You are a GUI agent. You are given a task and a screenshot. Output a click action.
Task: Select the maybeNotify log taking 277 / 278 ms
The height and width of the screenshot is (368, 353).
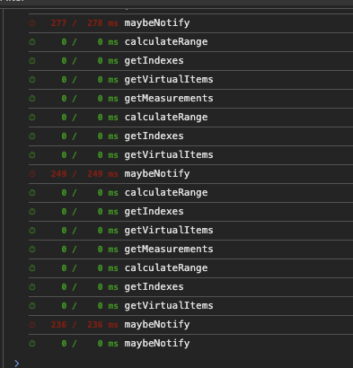coord(190,23)
